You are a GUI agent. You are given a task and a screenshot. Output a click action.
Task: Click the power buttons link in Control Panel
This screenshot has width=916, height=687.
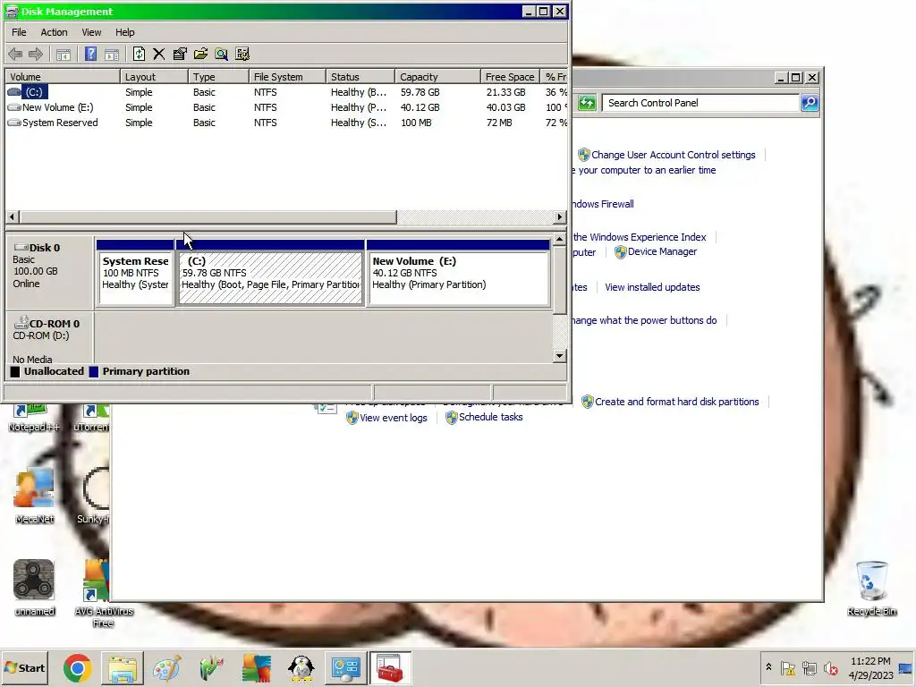(644, 320)
